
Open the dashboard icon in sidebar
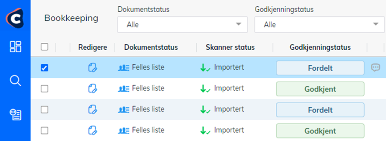pos(15,46)
